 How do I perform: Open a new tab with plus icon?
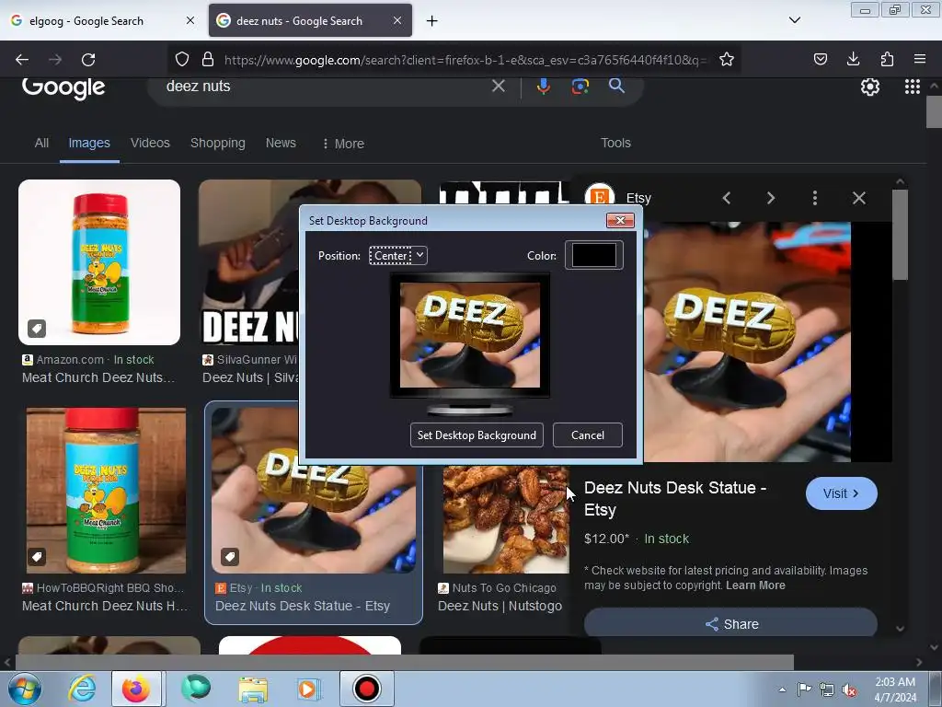[432, 21]
